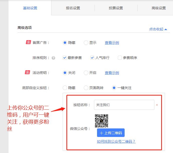Viewport: 173px width, 153px height.
Task: Collapse advanced options via 点击收起
Action: click(158, 29)
